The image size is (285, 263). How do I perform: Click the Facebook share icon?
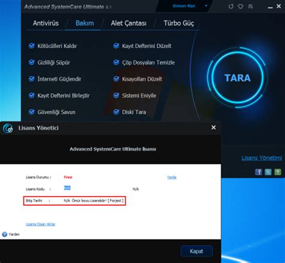259,172
